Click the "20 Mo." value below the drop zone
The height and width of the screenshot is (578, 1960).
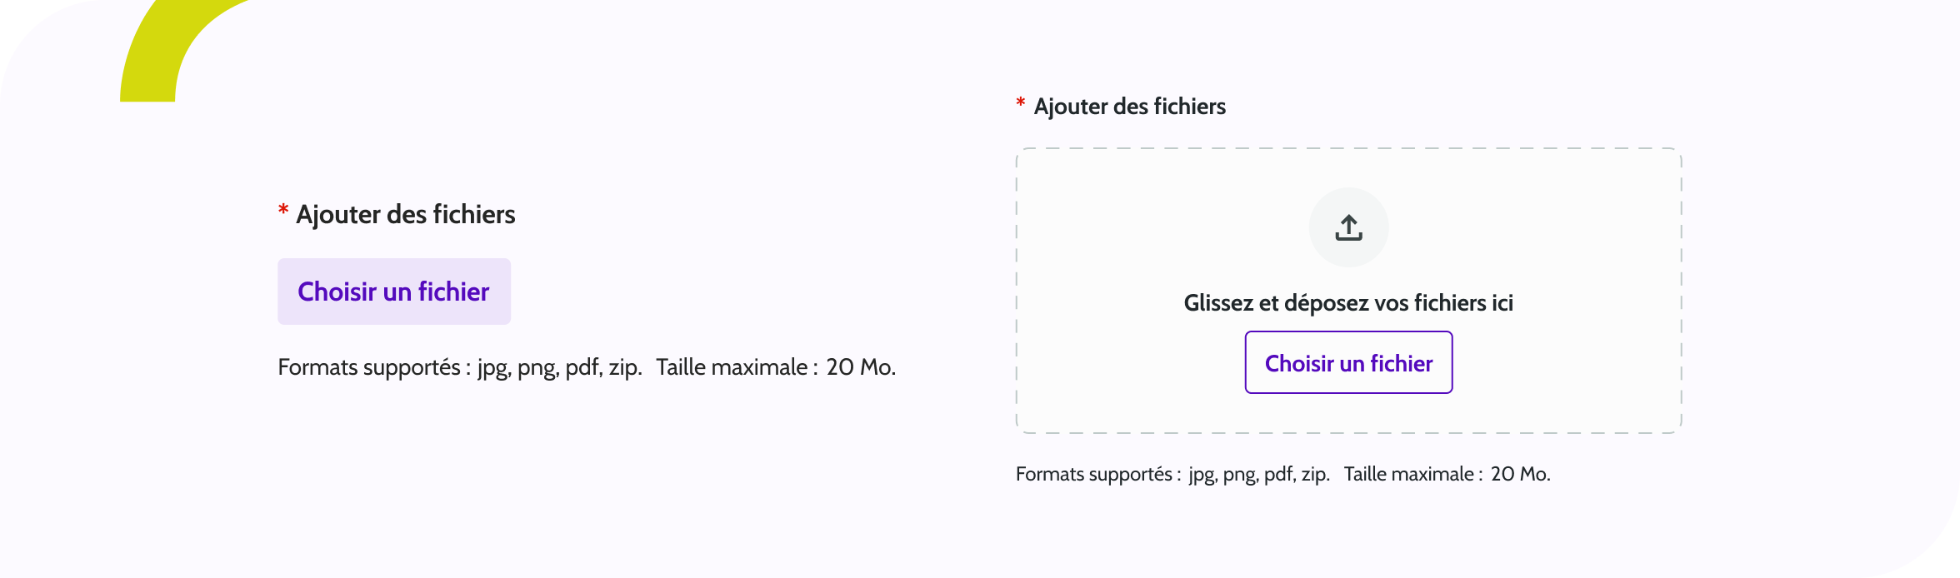pos(1520,474)
